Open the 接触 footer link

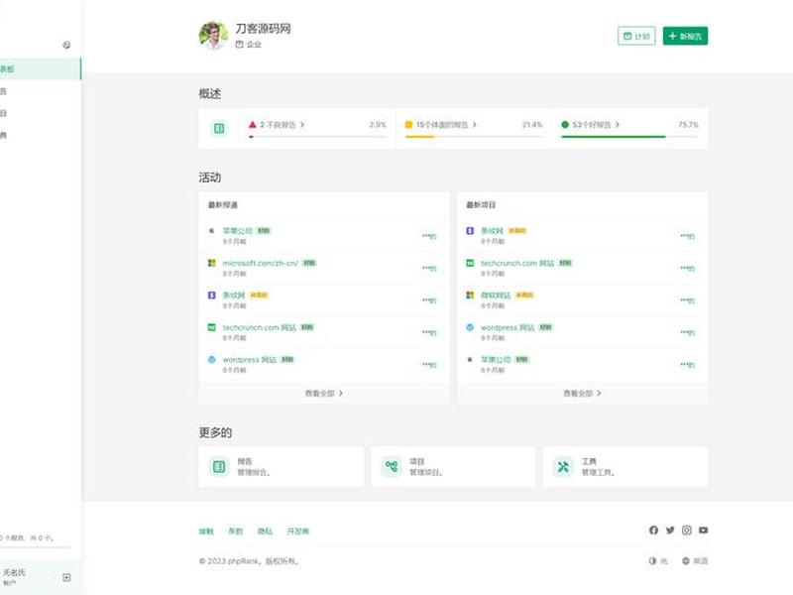pos(206,532)
